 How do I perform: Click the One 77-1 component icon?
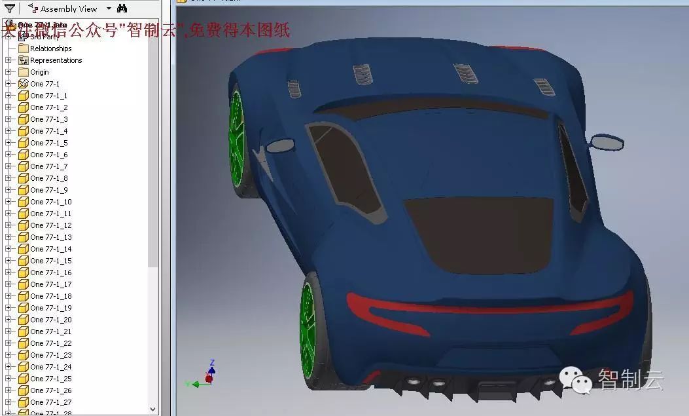[x=24, y=84]
